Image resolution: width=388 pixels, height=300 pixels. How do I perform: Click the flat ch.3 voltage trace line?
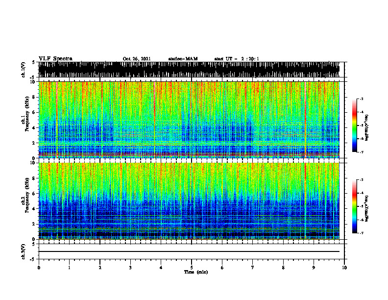[x=189, y=251]
